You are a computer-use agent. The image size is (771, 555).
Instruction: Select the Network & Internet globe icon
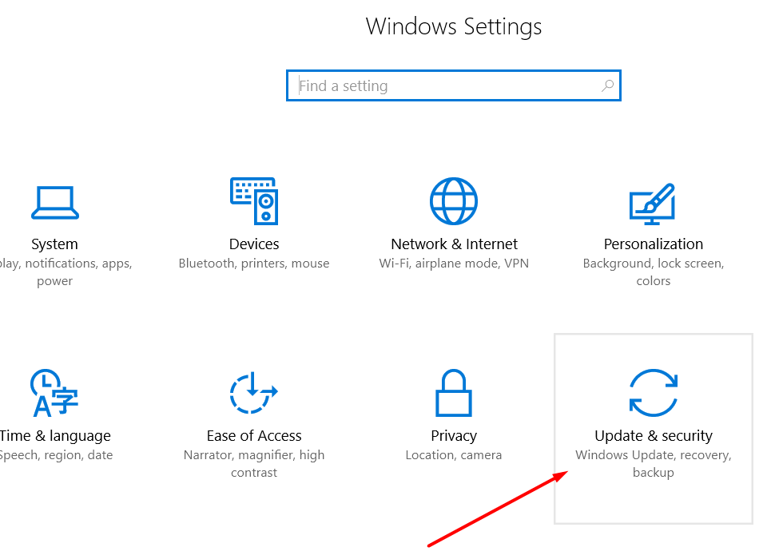[x=453, y=200]
